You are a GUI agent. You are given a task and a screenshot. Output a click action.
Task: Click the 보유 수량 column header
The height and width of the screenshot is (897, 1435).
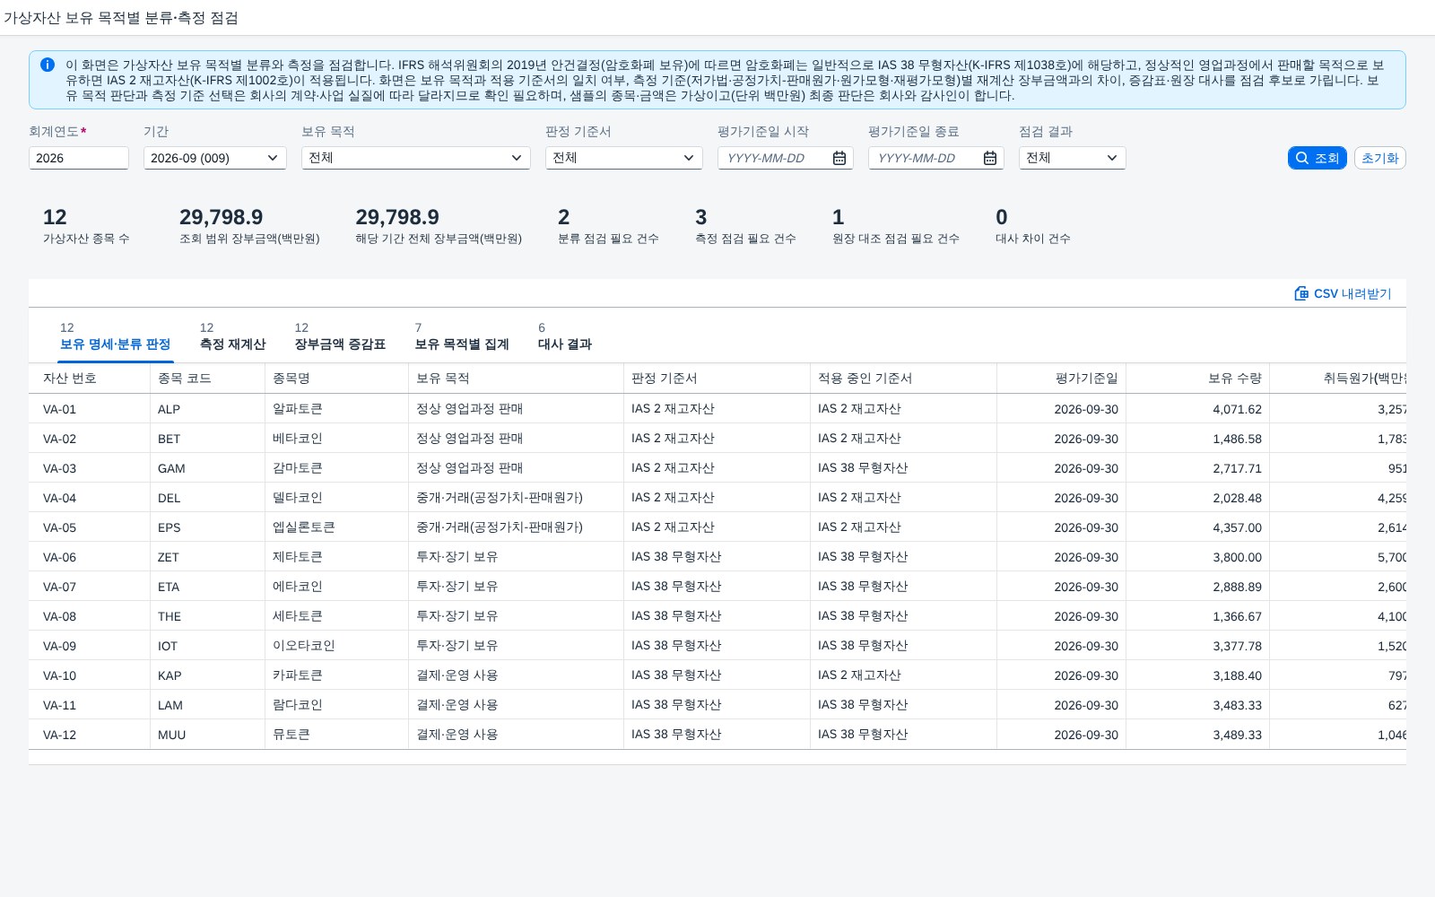(1198, 379)
